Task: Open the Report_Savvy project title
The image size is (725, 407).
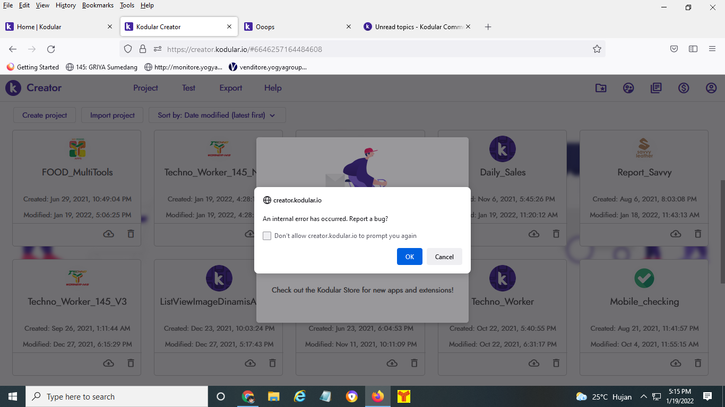Action: pos(644,172)
